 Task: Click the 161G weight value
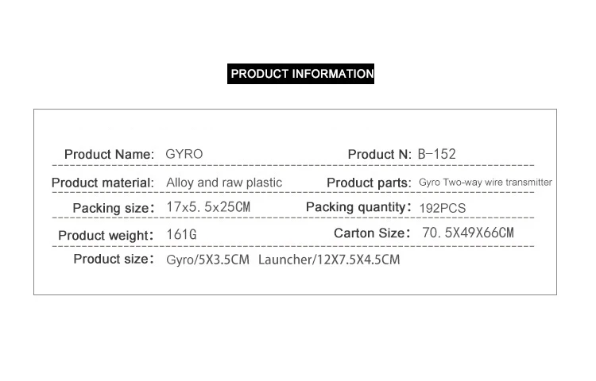[x=182, y=234]
